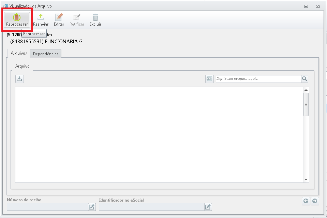This screenshot has width=327, height=218.
Task: Maximize the Visualizador de Arquivo window
Action: click(306, 6)
